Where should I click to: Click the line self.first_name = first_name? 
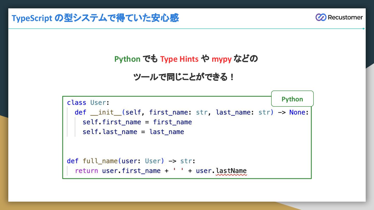pos(137,122)
